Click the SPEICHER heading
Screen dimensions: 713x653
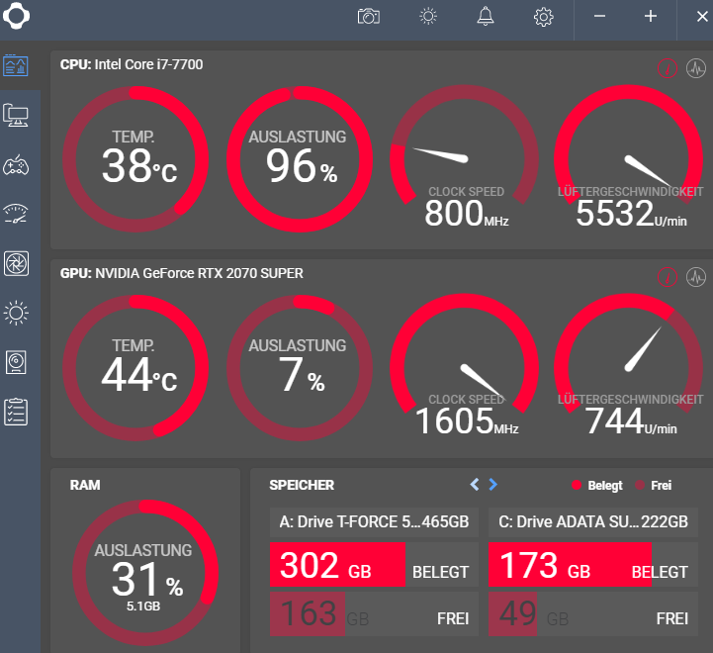(302, 485)
